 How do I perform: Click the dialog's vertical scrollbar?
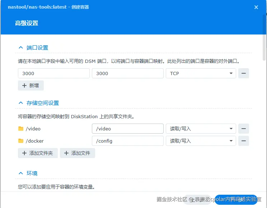264,37
